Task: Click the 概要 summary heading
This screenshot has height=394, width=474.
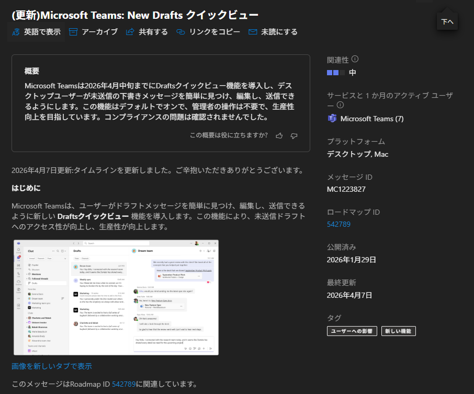Action: point(32,71)
